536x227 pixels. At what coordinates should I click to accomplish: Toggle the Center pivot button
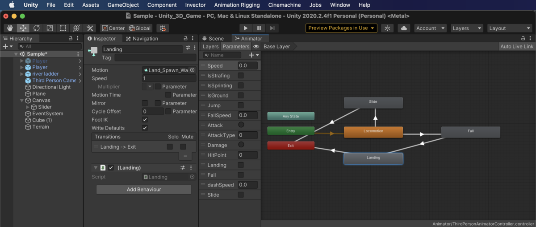pos(113,28)
